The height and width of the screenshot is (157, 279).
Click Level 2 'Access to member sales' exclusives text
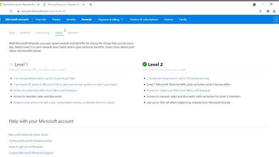(x=194, y=96)
